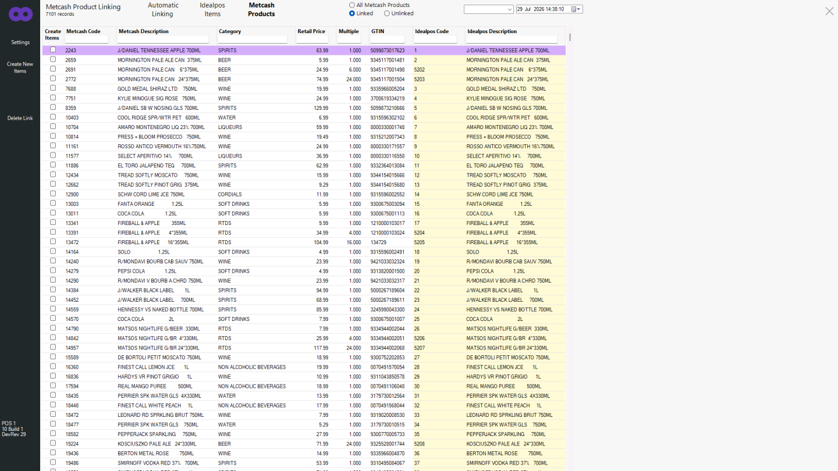The height and width of the screenshot is (471, 838).
Task: Tick Create Items checkbox for code 2243
Action: [x=53, y=50]
